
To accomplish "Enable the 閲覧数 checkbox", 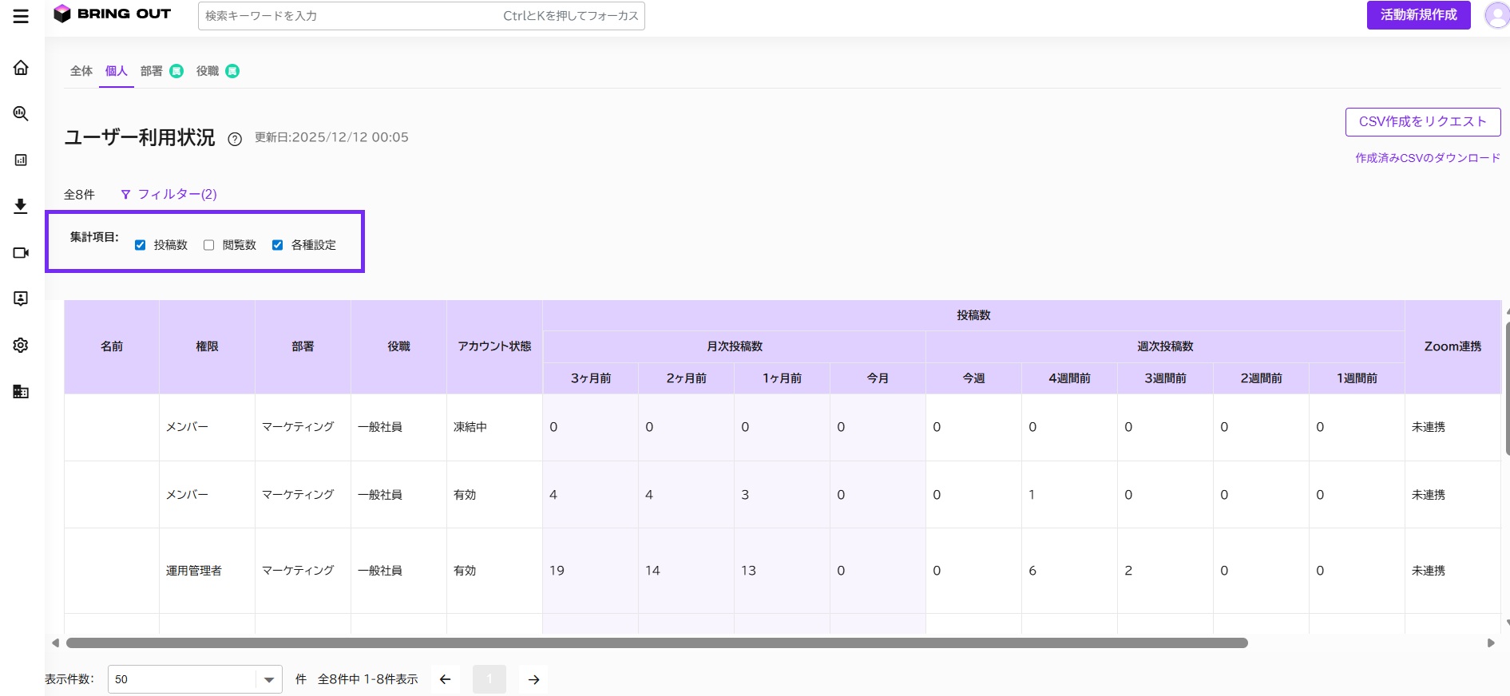I will point(209,245).
